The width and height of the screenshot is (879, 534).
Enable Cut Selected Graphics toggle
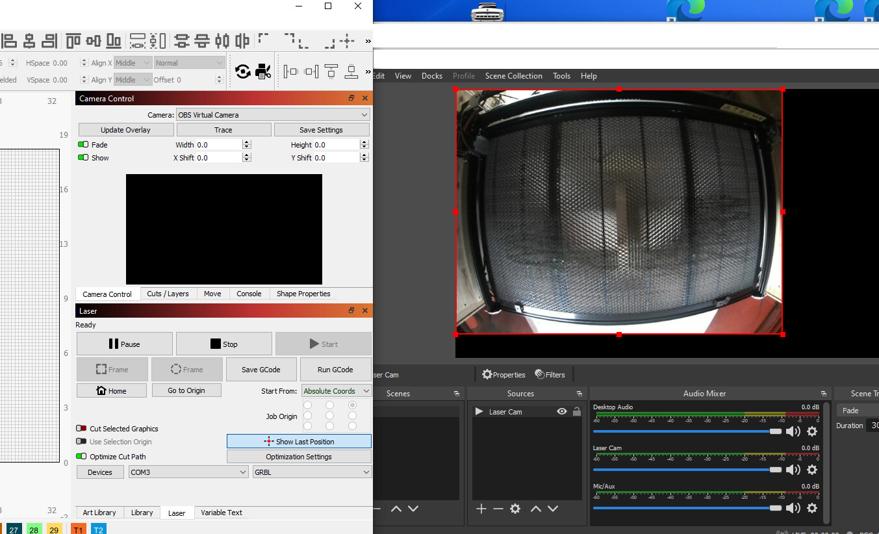[82, 429]
